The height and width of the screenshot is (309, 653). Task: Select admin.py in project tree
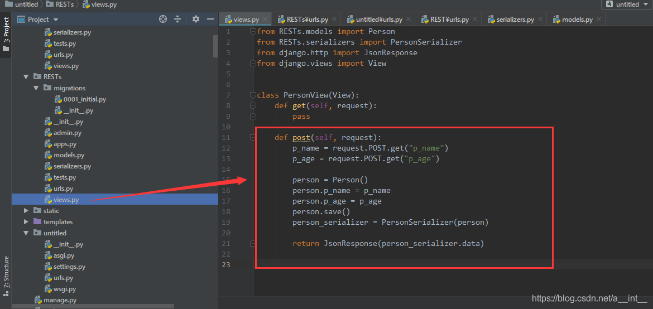click(x=63, y=133)
